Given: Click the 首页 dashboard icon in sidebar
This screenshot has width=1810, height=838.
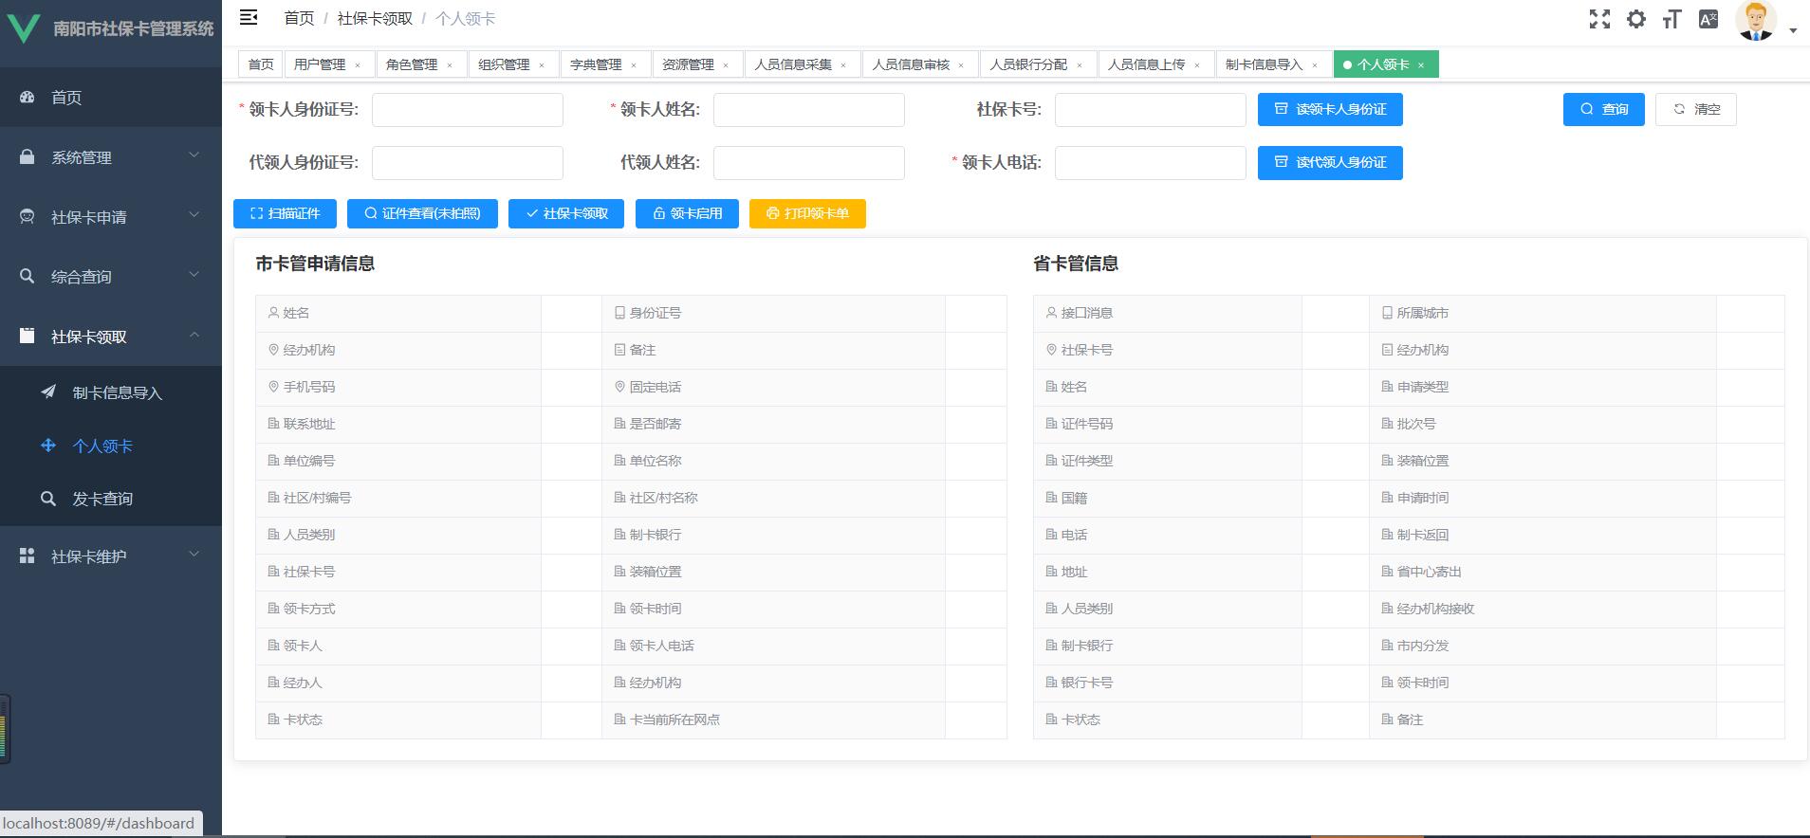Looking at the screenshot, I should [x=28, y=97].
